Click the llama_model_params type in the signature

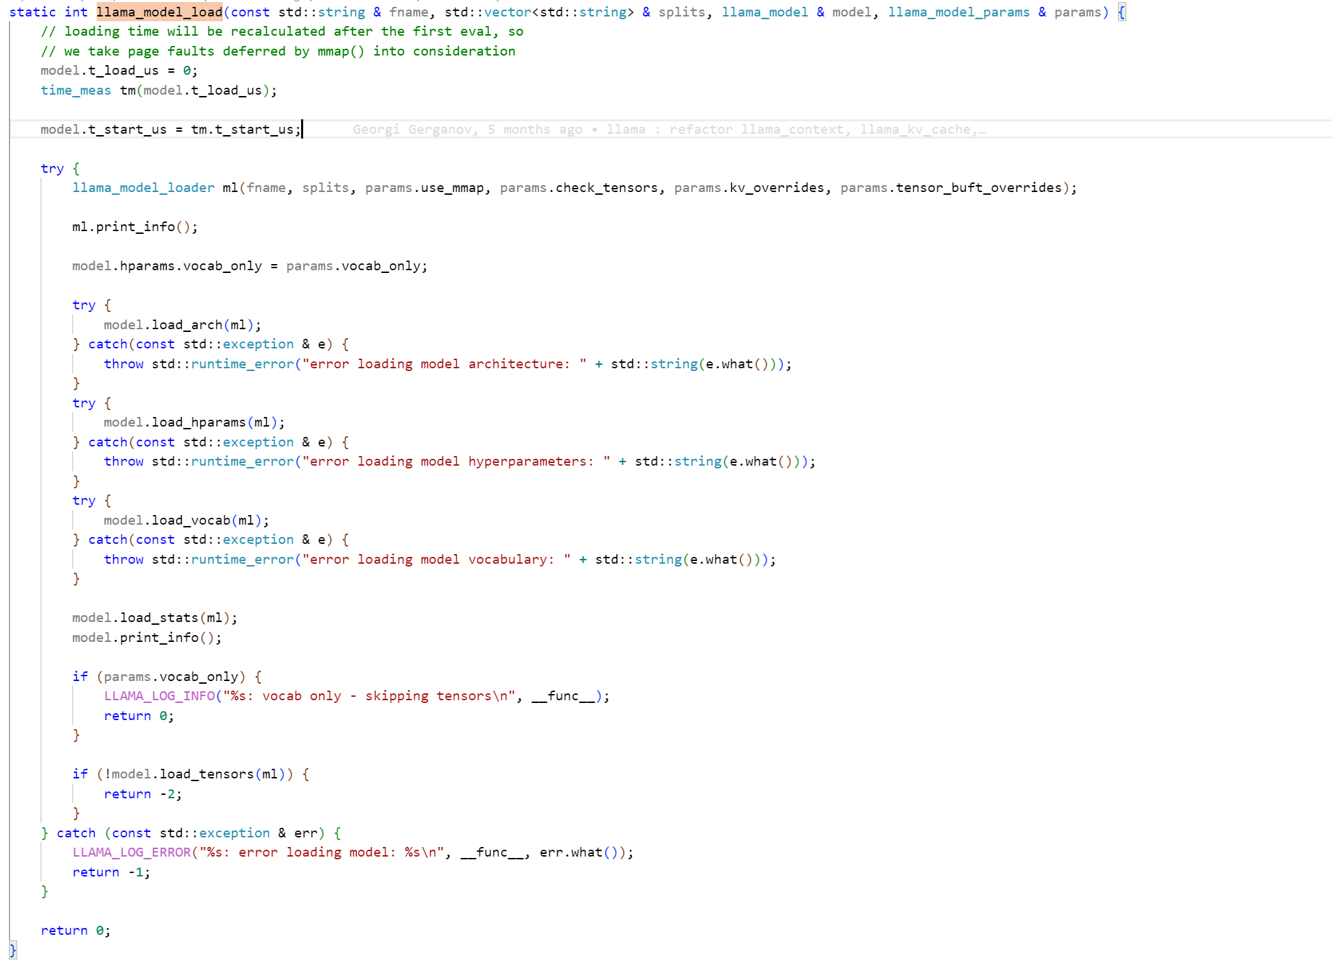pyautogui.click(x=959, y=12)
